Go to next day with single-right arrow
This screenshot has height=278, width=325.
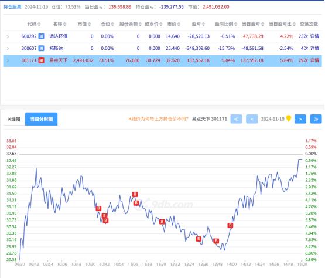(x=300, y=119)
